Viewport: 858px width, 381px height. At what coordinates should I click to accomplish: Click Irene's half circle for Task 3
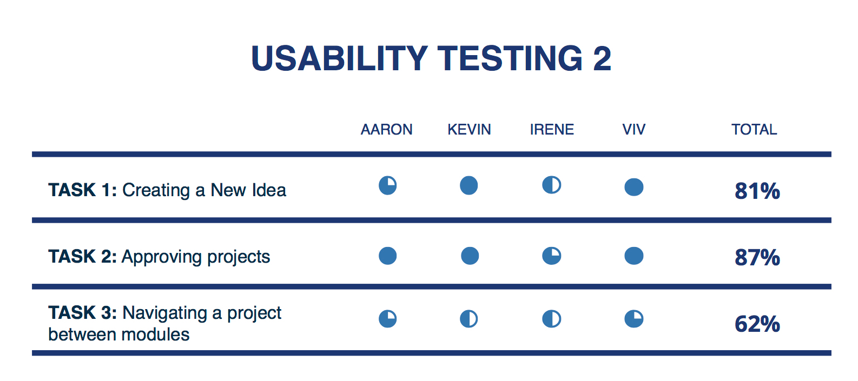(x=552, y=319)
